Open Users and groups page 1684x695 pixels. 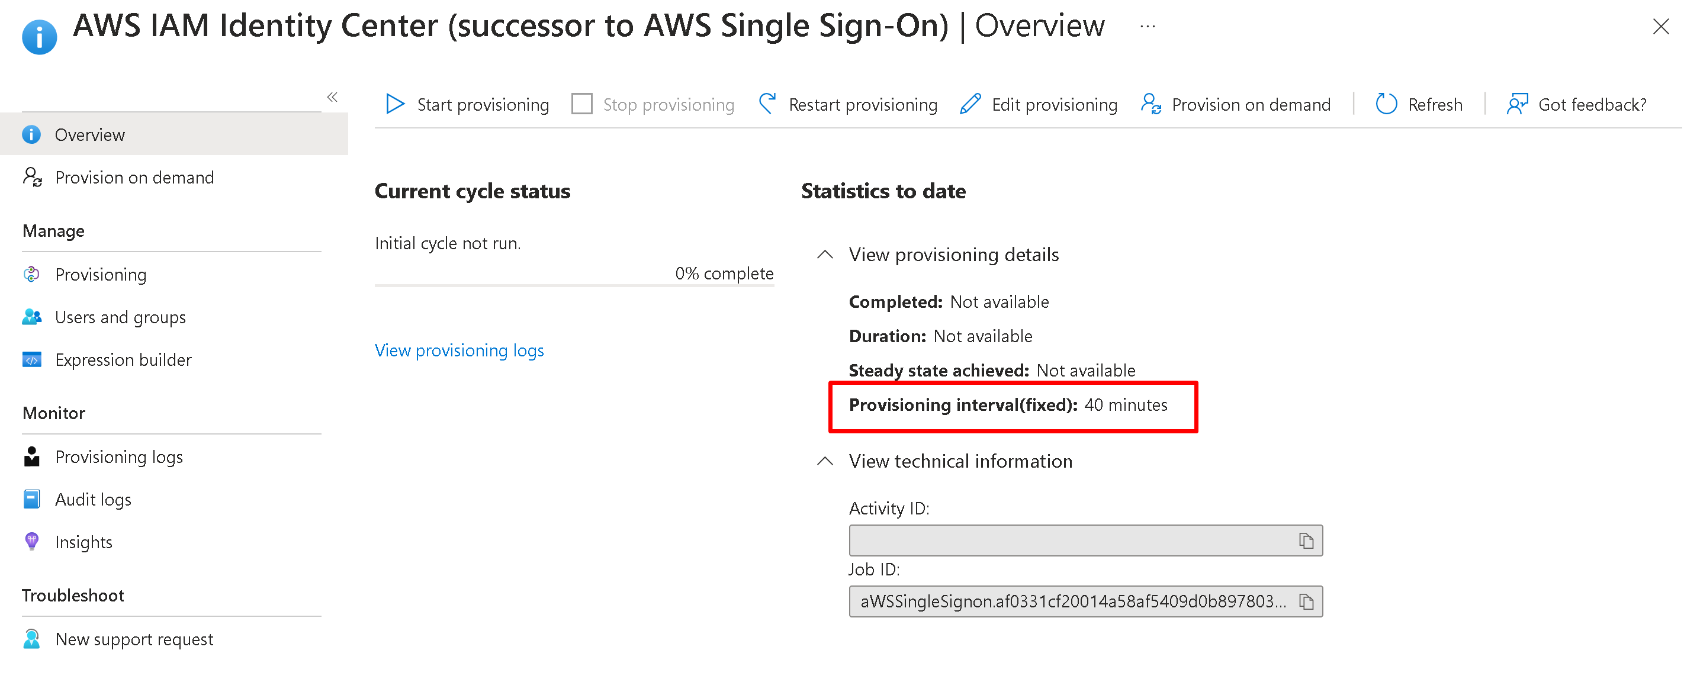120,317
